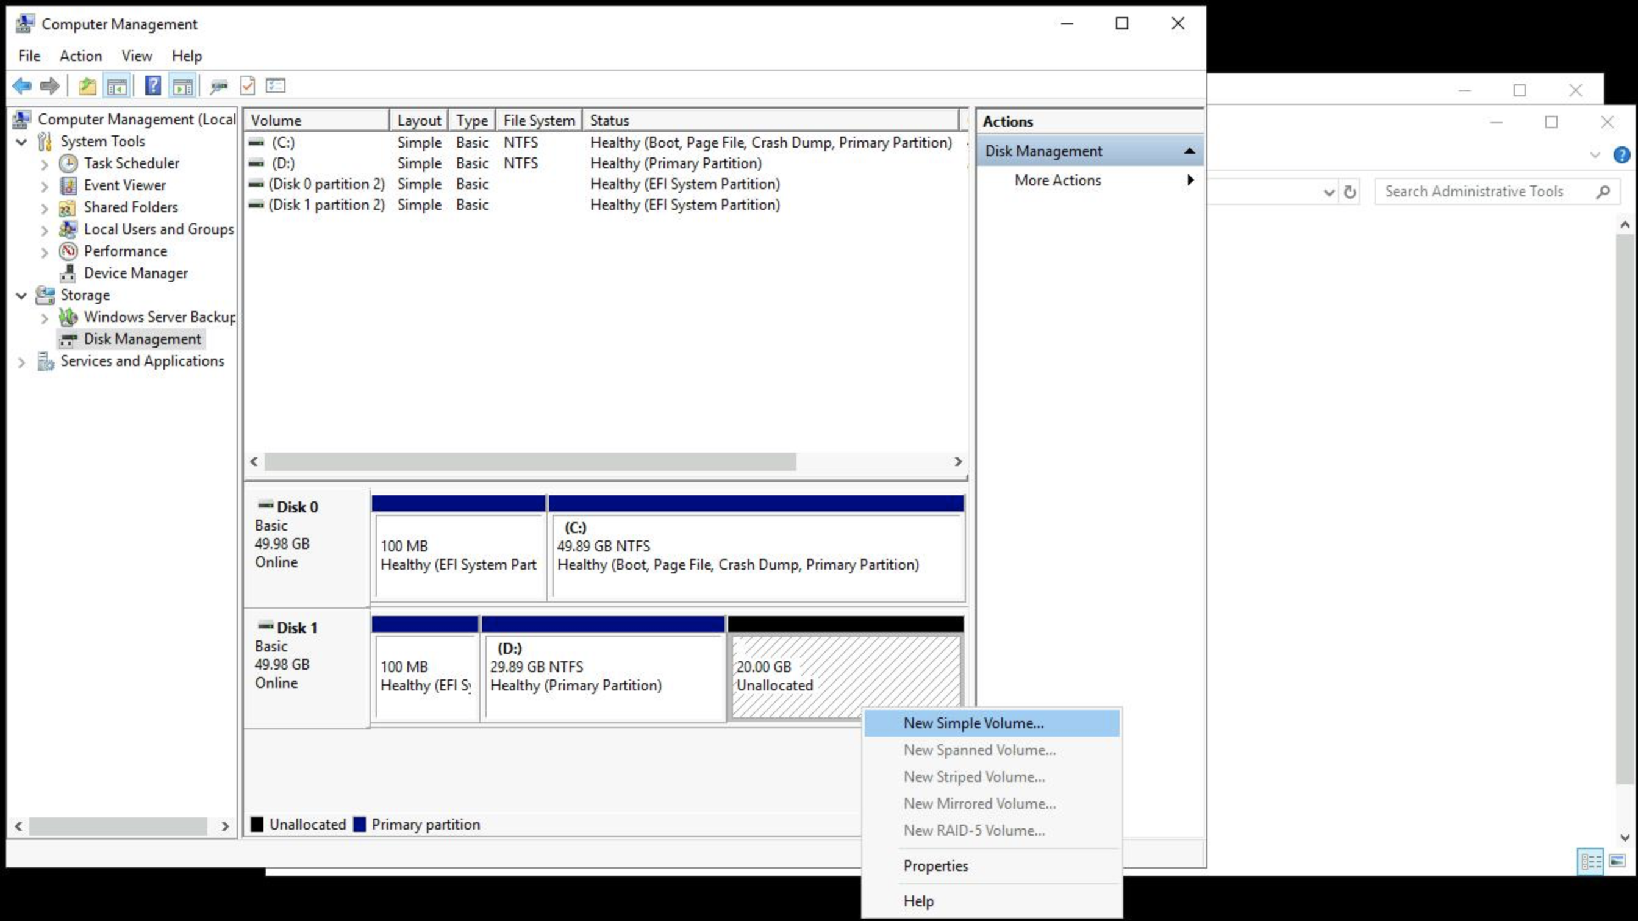Select Event Viewer in the tree
1638x921 pixels.
[x=124, y=185]
